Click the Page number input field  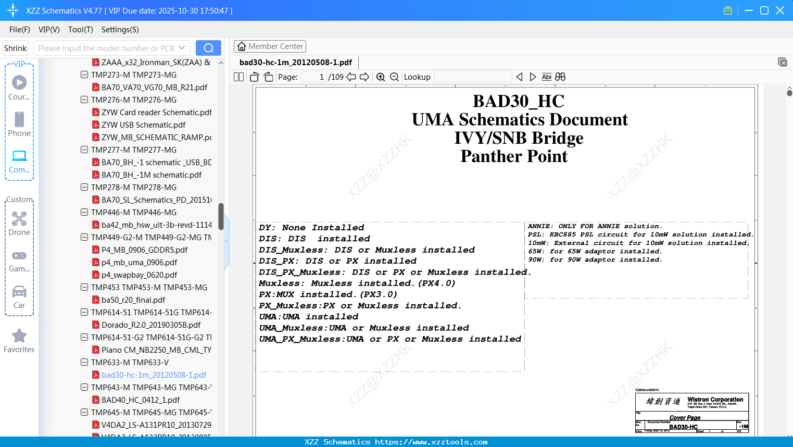[x=314, y=77]
